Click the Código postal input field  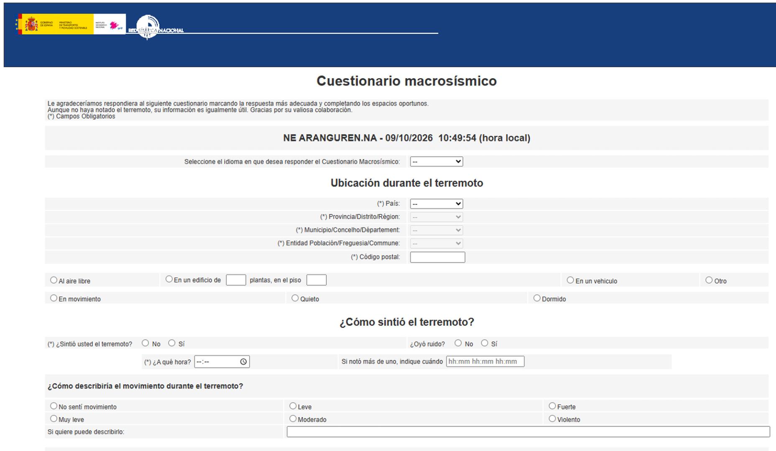point(437,257)
